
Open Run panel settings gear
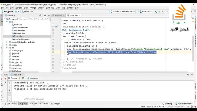[x=188, y=75]
